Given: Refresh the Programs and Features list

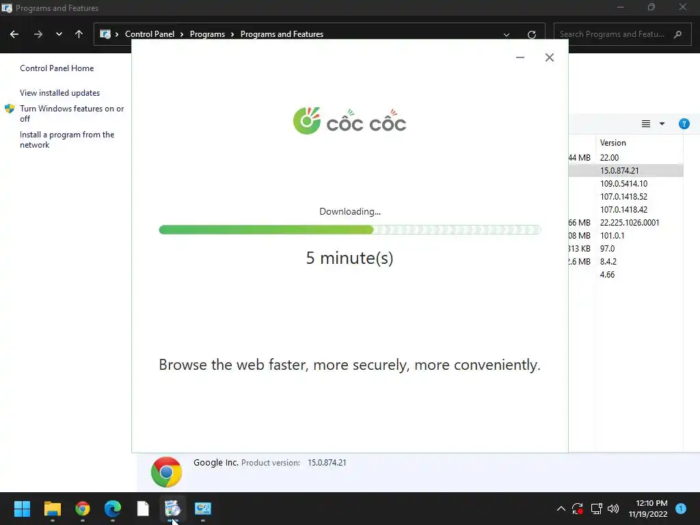Looking at the screenshot, I should [x=531, y=34].
